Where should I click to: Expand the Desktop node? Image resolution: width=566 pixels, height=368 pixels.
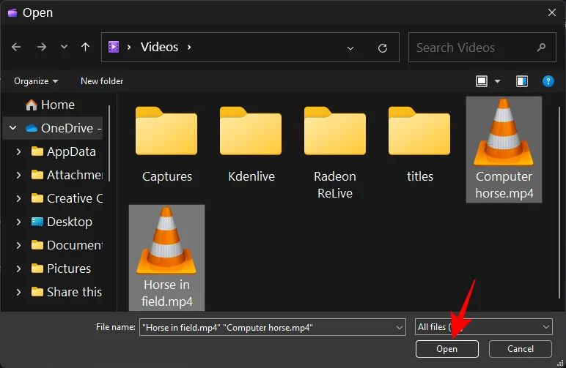tap(19, 222)
